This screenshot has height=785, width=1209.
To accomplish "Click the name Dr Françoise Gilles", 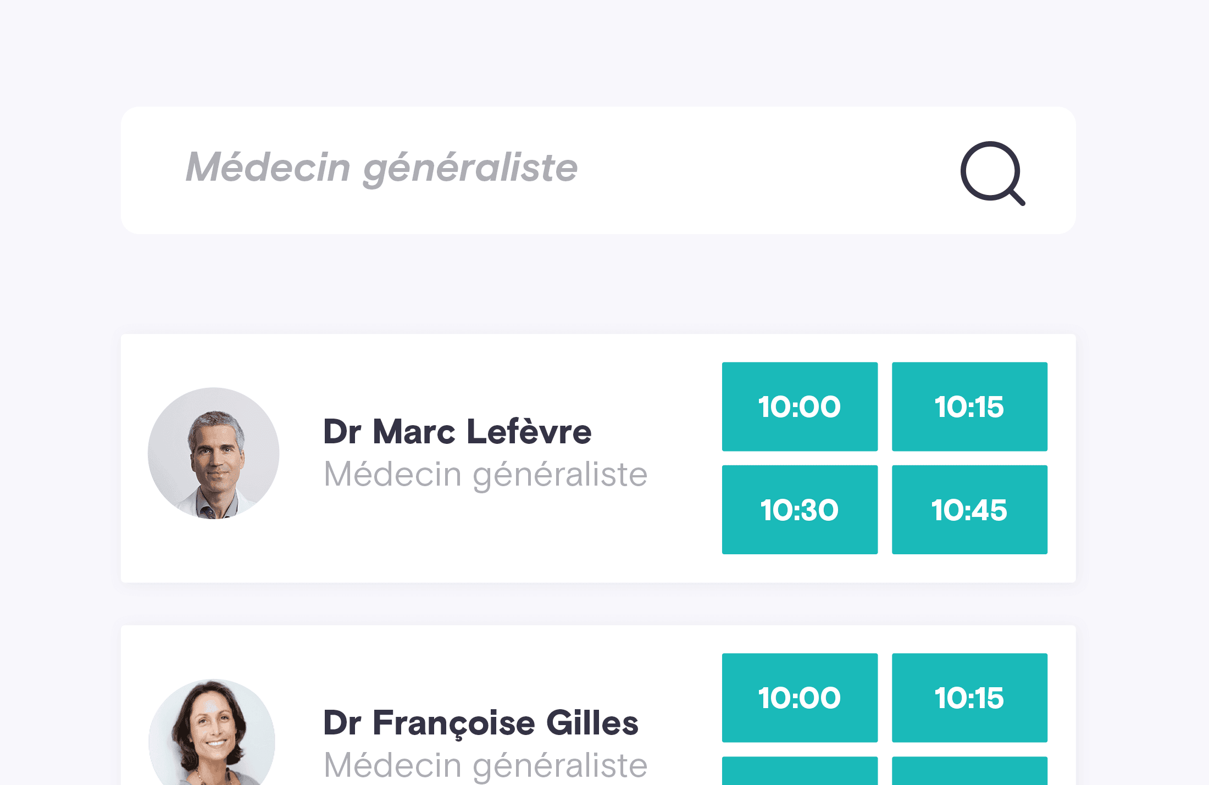I will coord(480,723).
